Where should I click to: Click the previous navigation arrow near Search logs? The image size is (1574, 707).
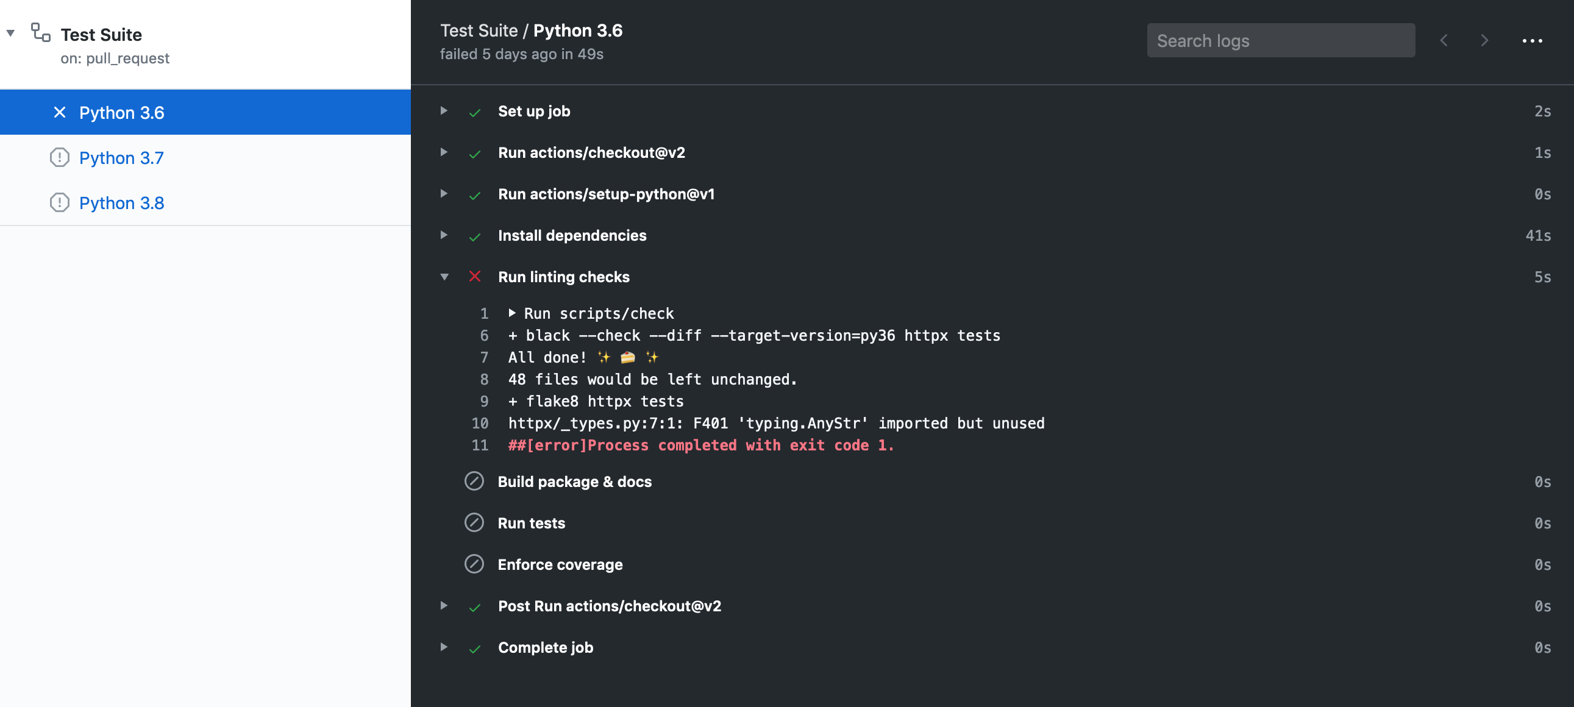pos(1444,40)
